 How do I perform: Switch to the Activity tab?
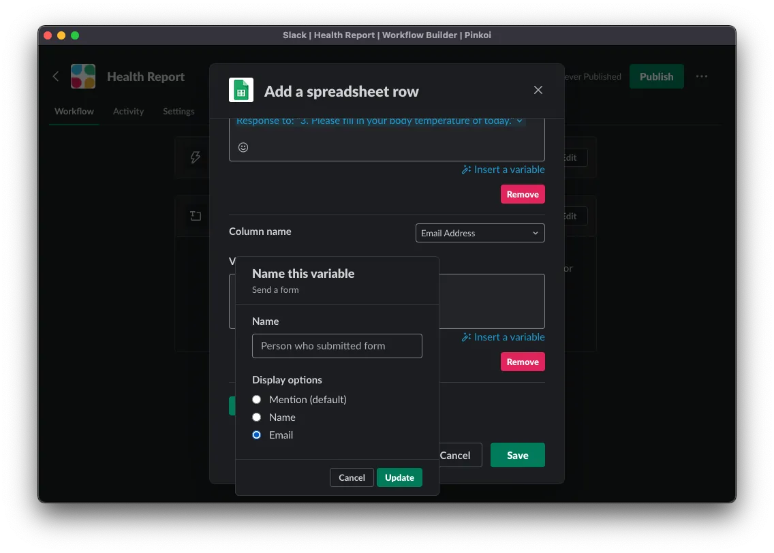click(128, 111)
